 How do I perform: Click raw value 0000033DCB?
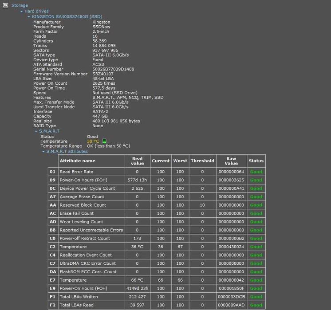point(232,297)
